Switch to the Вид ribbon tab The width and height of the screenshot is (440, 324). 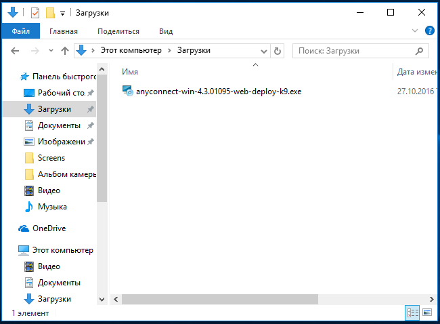pyautogui.click(x=166, y=31)
